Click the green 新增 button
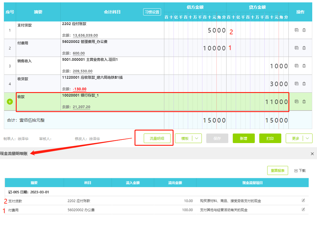Image resolution: width=317 pixels, height=228 pixels. click(243, 138)
